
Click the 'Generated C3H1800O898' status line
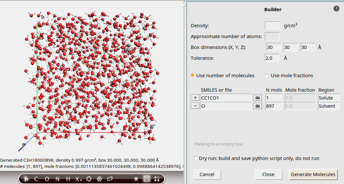click(79, 160)
